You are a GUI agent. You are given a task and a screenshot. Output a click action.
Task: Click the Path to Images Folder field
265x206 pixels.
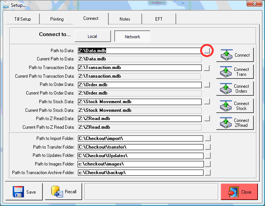pyautogui.click(x=141, y=164)
